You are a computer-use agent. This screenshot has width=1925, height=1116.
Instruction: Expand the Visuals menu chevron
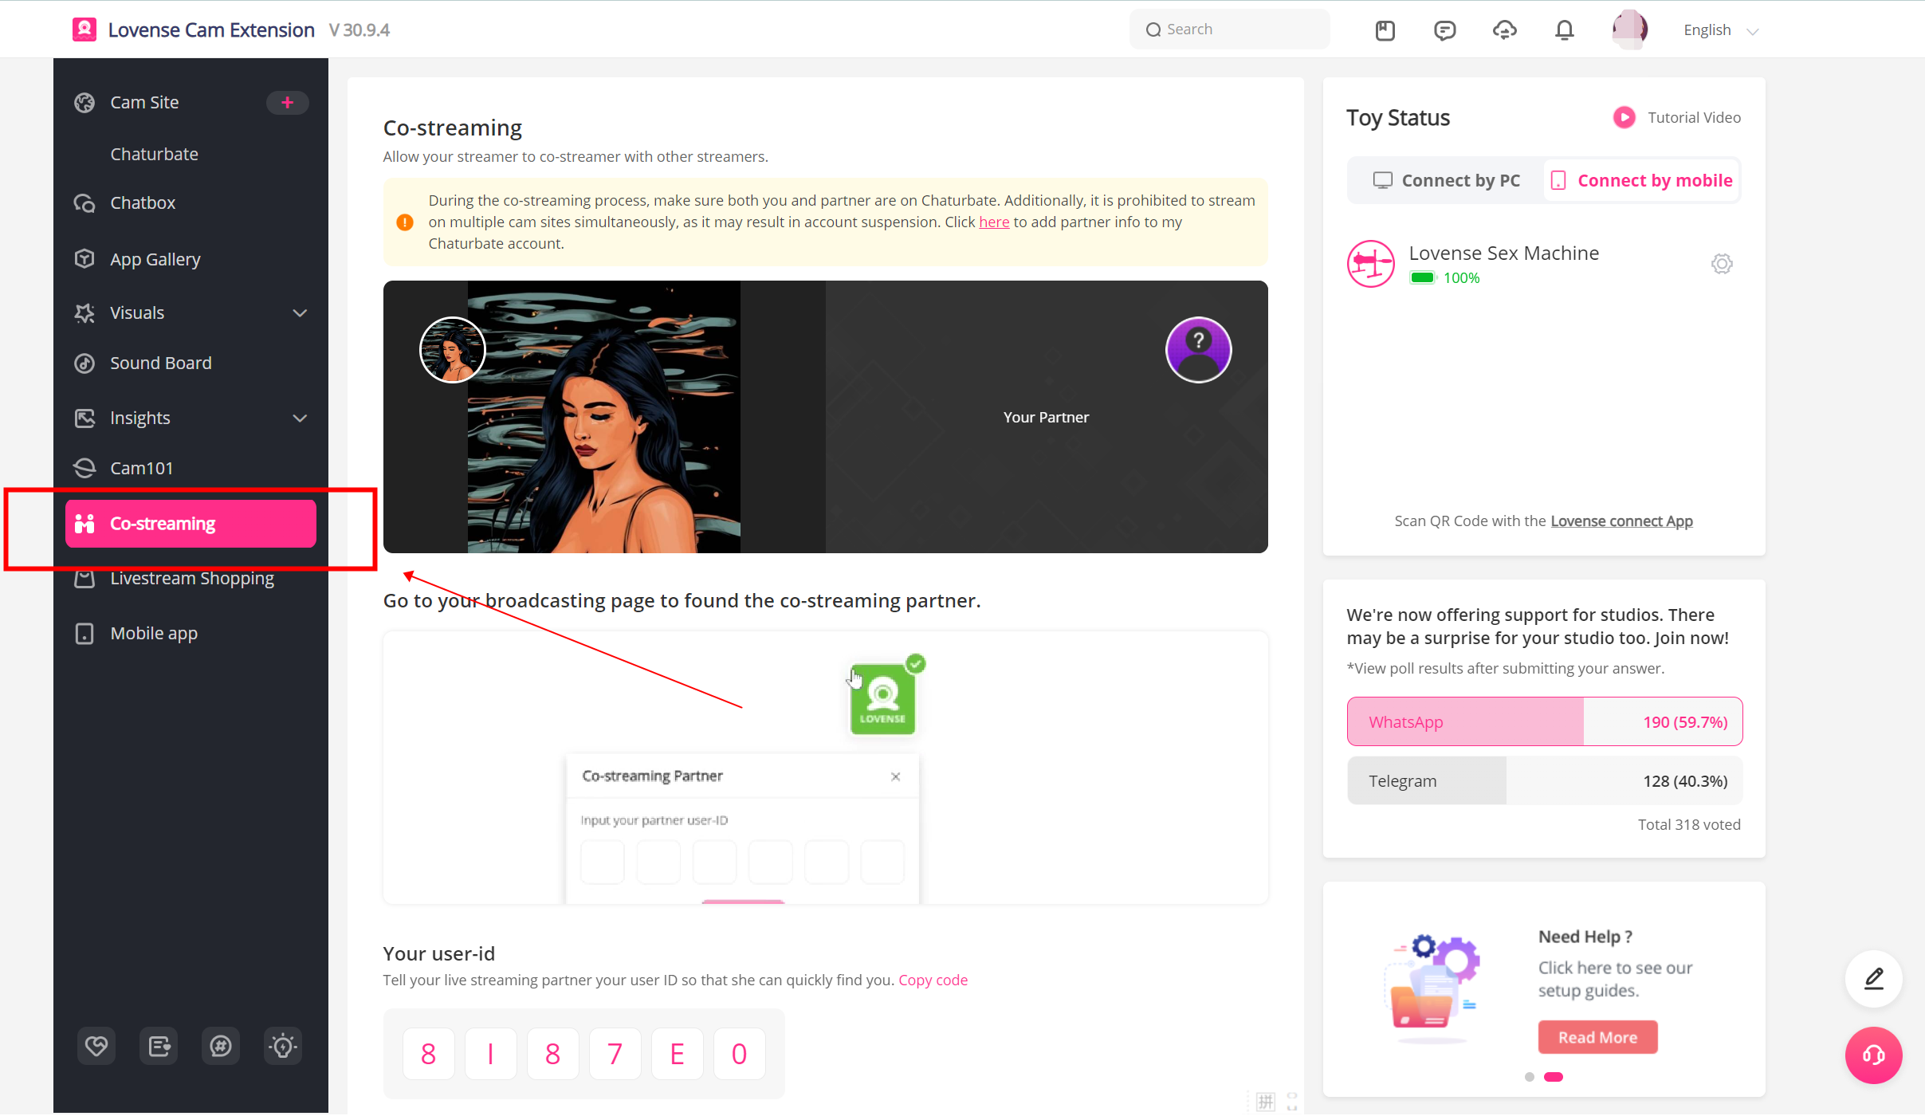point(300,313)
